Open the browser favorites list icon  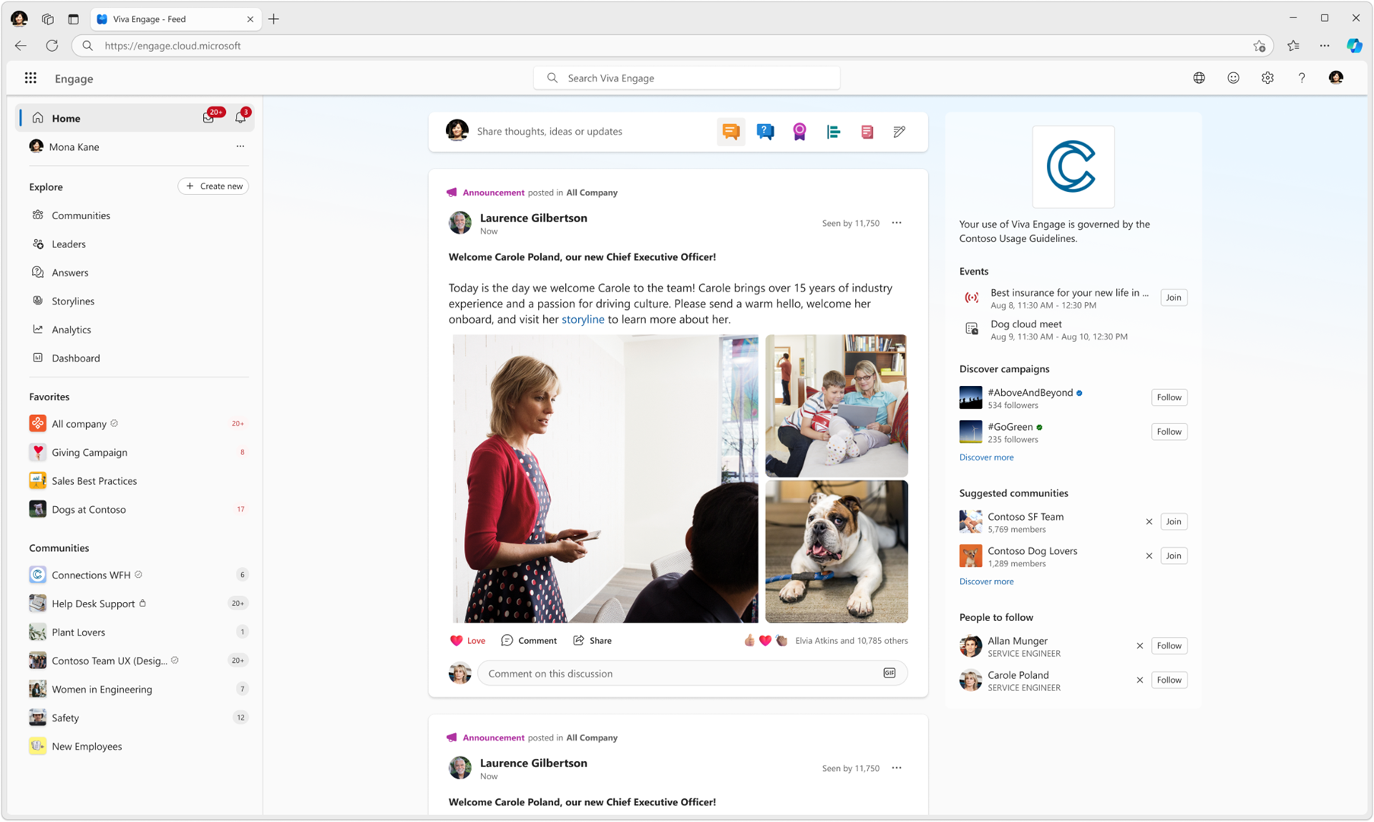[1293, 46]
